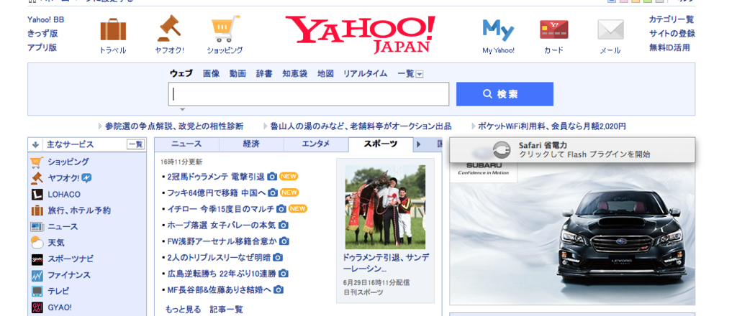Viewport: 737px width, 316px height.
Task: Click 天気 weather icon in sidebar
Action: [x=37, y=243]
